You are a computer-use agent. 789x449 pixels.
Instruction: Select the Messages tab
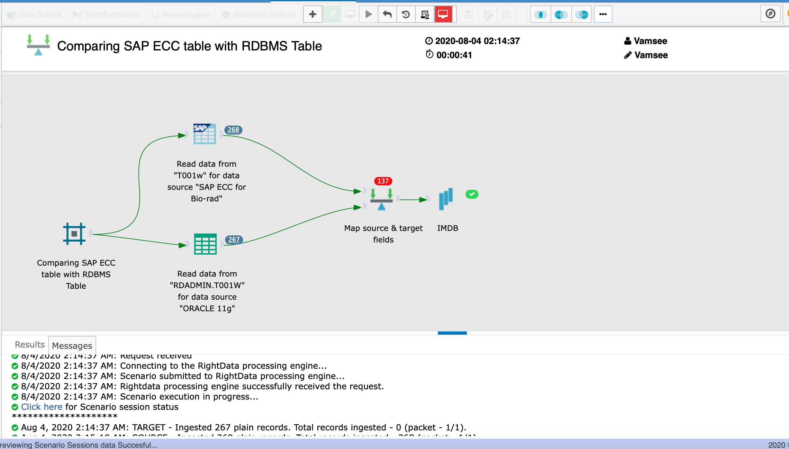pyautogui.click(x=72, y=346)
